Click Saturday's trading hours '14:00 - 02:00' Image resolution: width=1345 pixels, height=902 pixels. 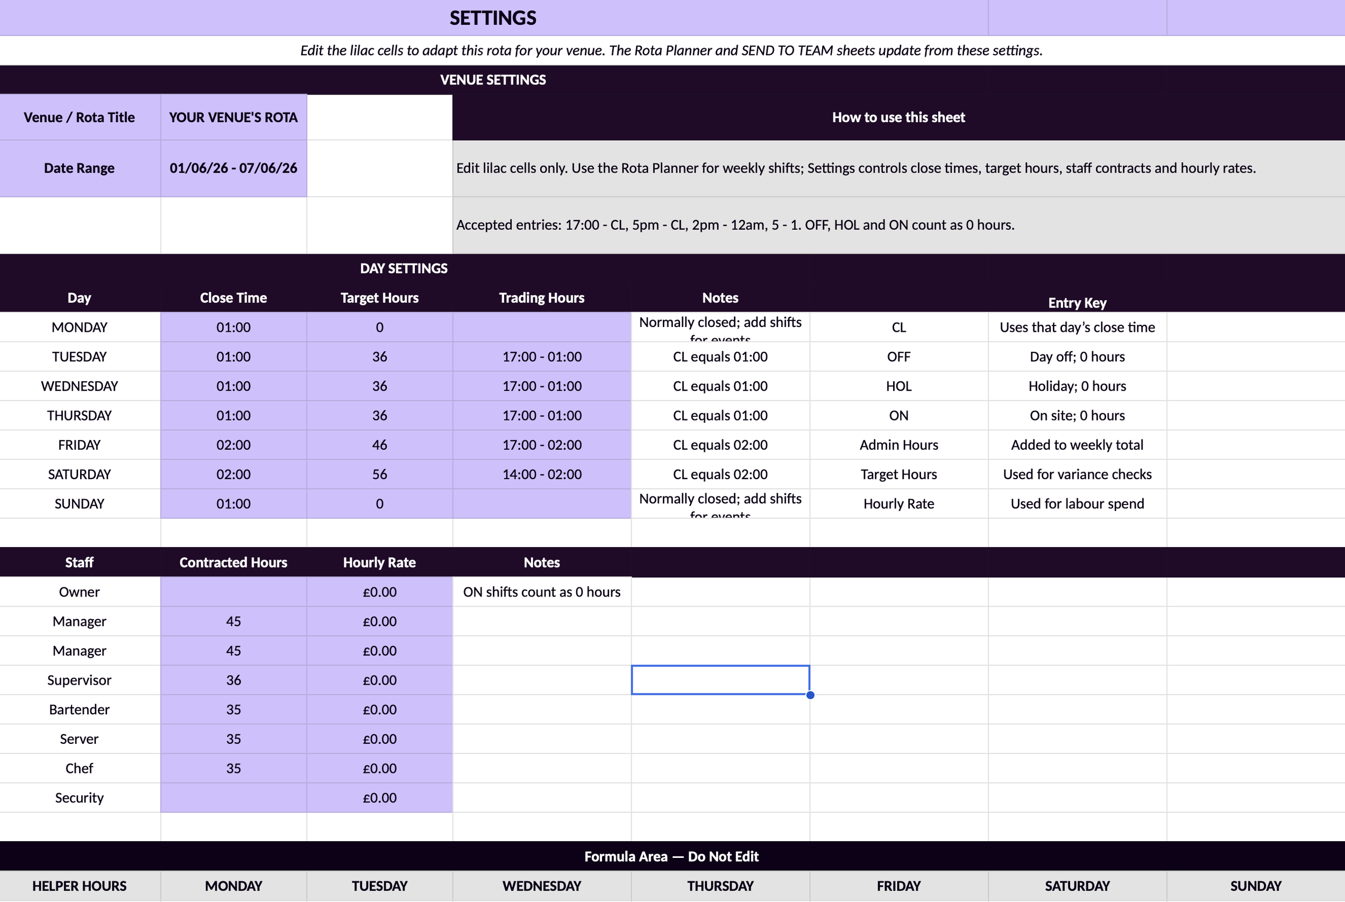coord(542,474)
